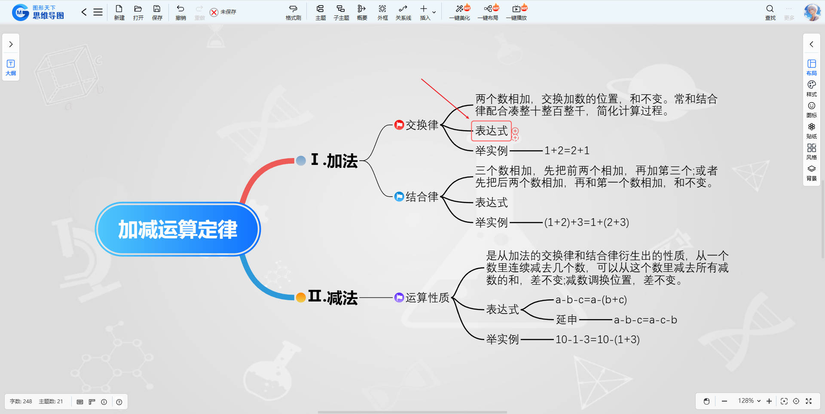Click 一键美化 one-click beautify

coord(459,12)
